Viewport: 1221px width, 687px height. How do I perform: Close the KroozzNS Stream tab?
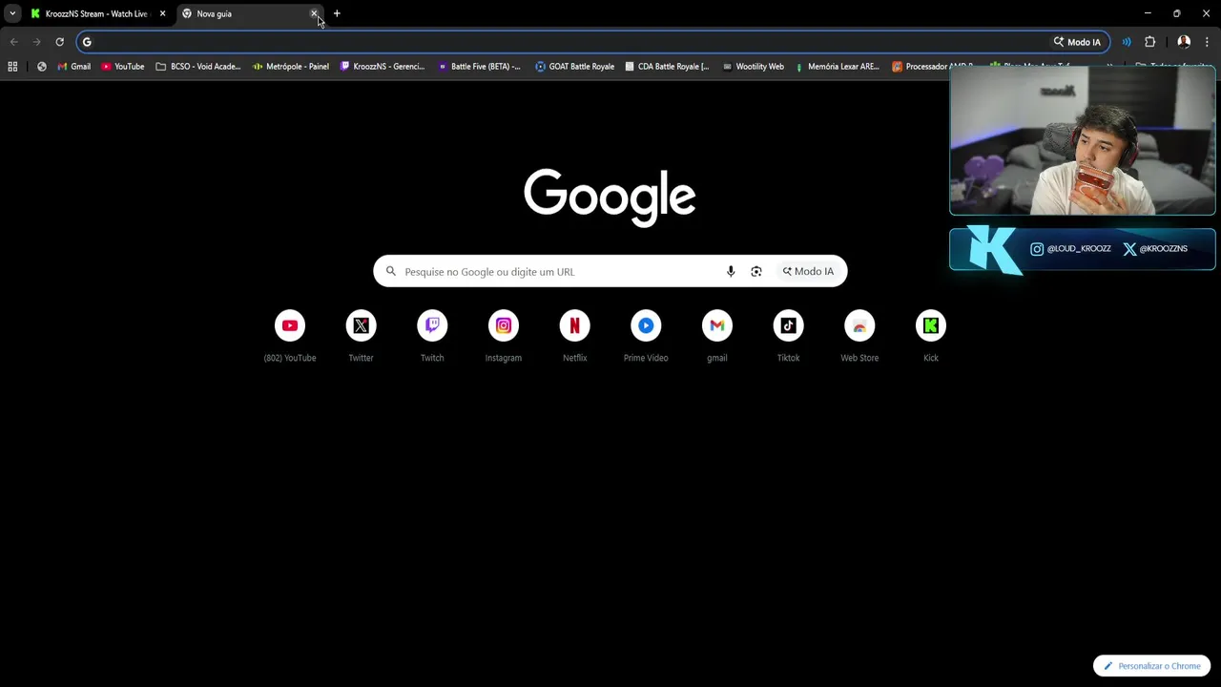[162, 13]
